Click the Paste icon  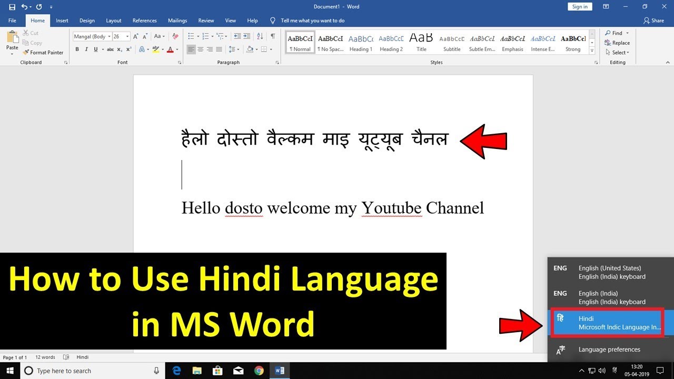click(12, 38)
